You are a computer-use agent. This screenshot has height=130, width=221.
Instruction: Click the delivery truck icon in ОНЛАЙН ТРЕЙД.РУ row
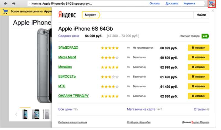pyautogui.click(x=128, y=96)
